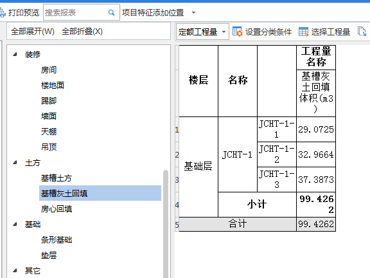The width and height of the screenshot is (370, 278).
Task: Select the 其它 tree label
Action: coord(33,271)
